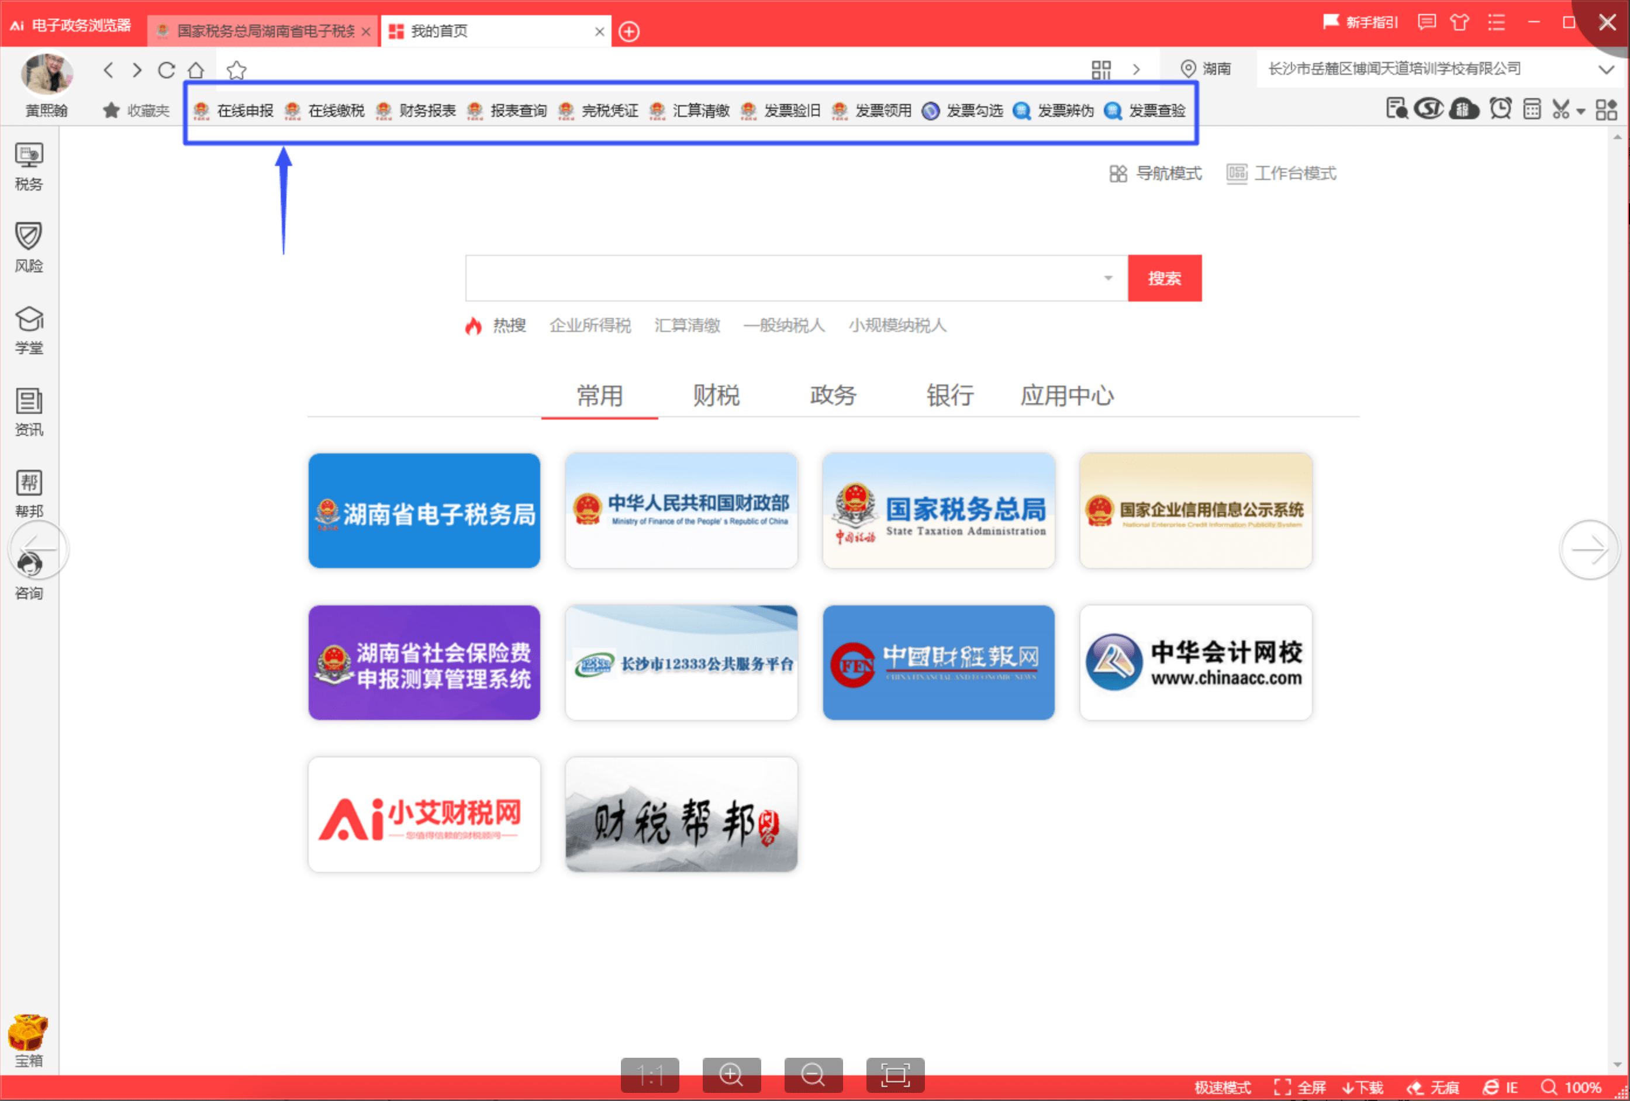
Task: Open the 企业所得税 hot search link
Action: pos(590,326)
